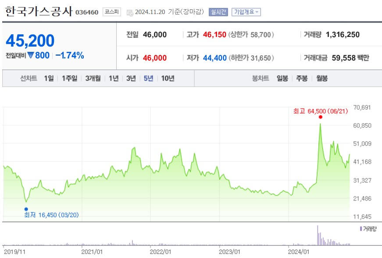Screen dimensions: 382x258
Task: Click the 2021/01 axis label
Action: pyautogui.click(x=92, y=252)
